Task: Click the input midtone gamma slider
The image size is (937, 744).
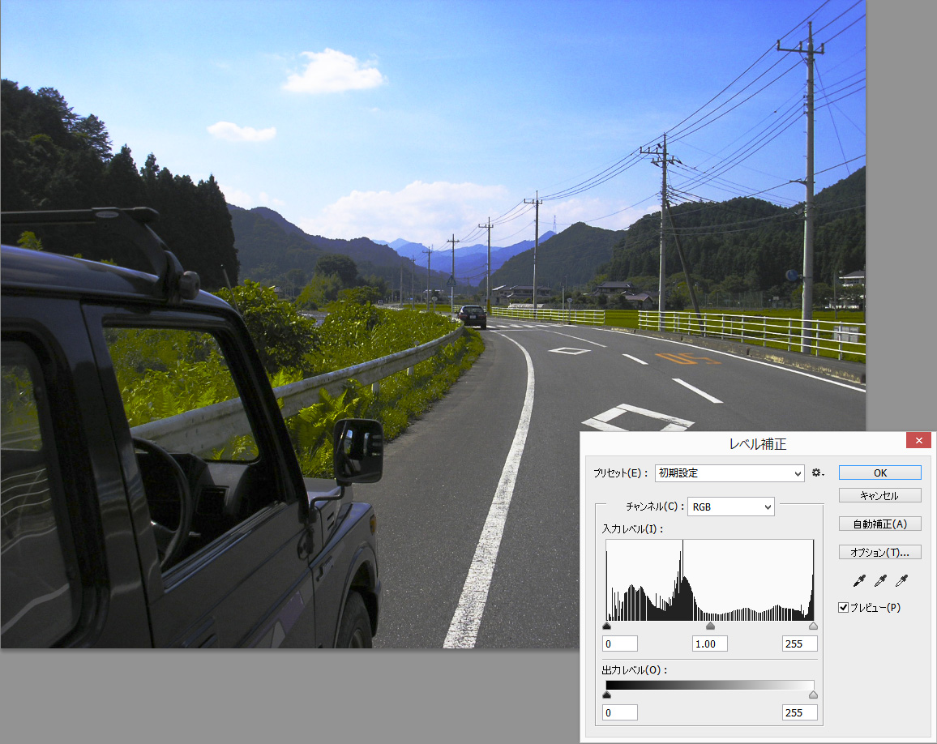Action: click(x=710, y=626)
